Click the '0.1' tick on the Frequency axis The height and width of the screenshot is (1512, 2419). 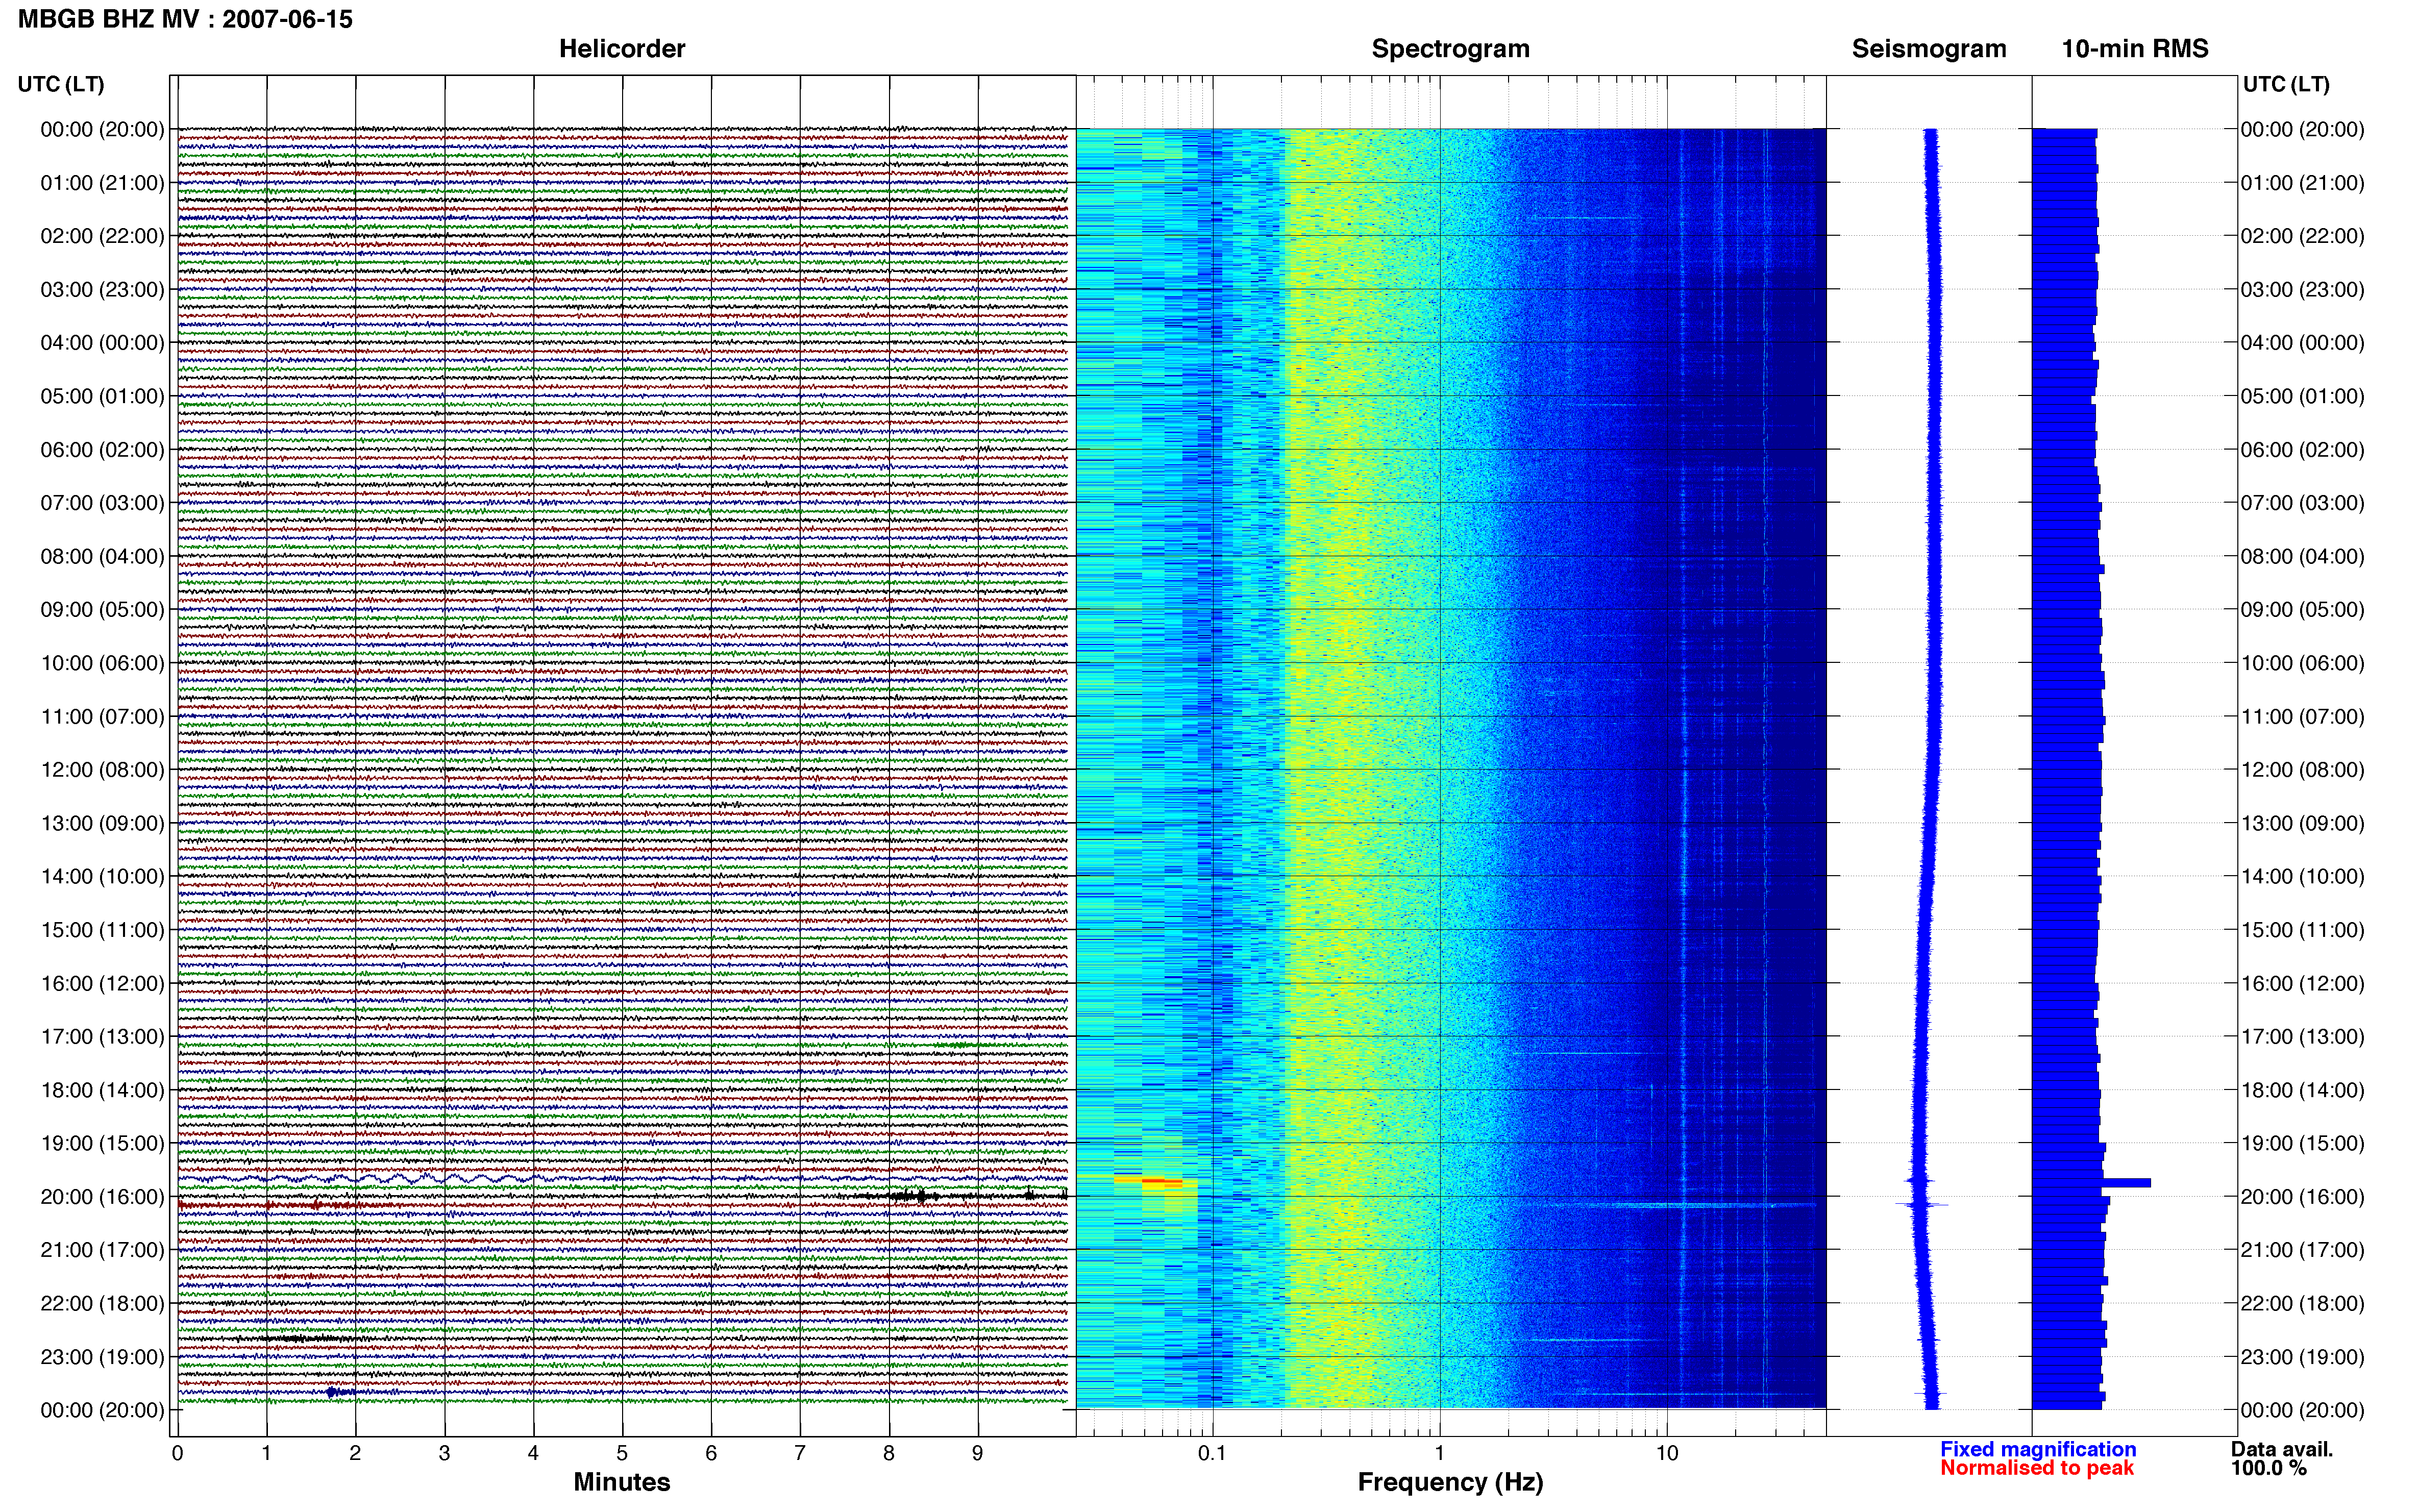coord(1212,1453)
